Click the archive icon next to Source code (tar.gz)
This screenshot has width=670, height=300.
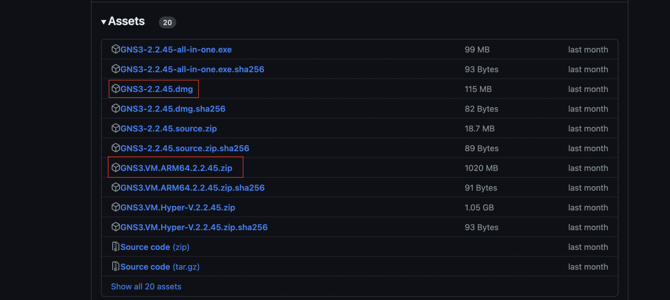pyautogui.click(x=116, y=266)
